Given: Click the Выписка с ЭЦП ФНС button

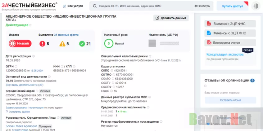Looking at the screenshot, I should tap(230, 24).
